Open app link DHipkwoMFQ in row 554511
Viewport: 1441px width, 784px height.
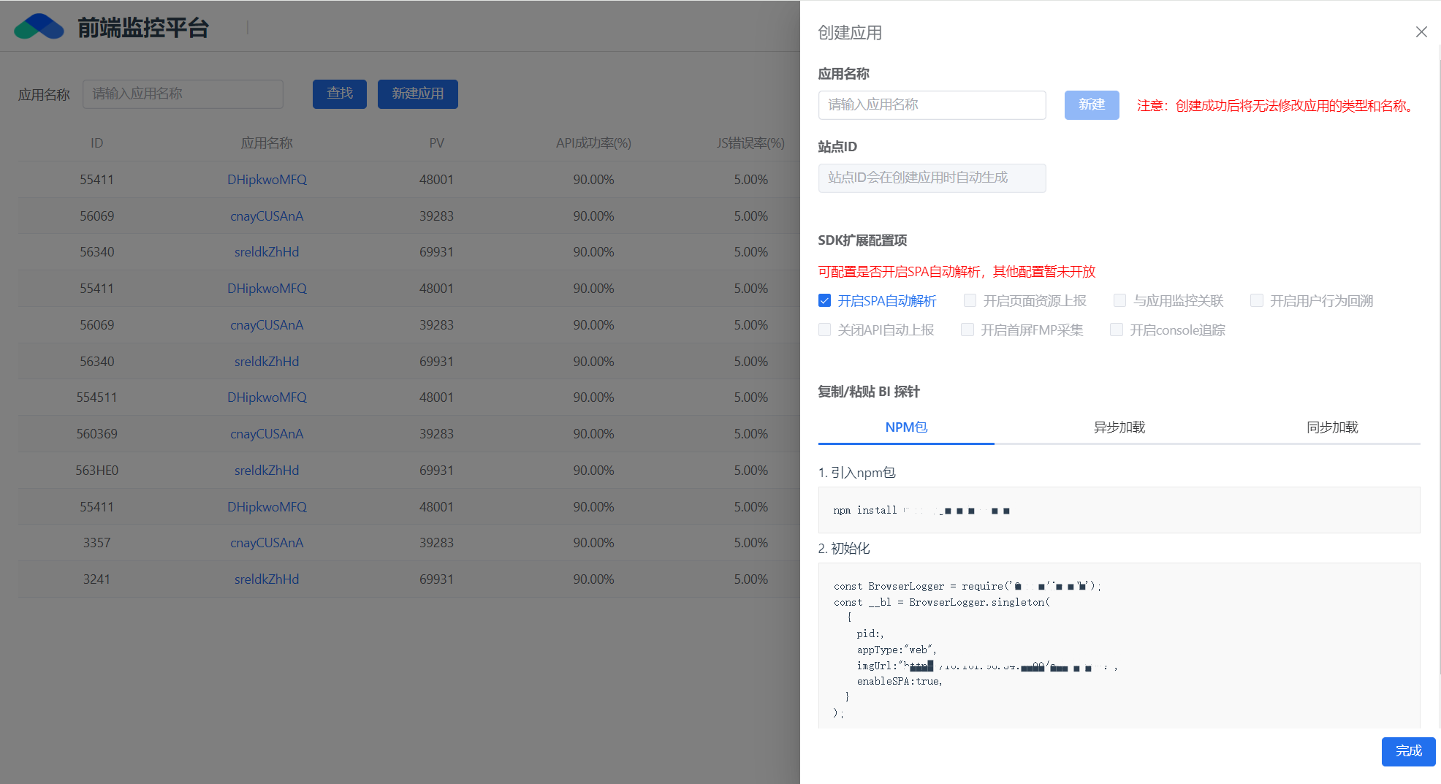pyautogui.click(x=267, y=397)
